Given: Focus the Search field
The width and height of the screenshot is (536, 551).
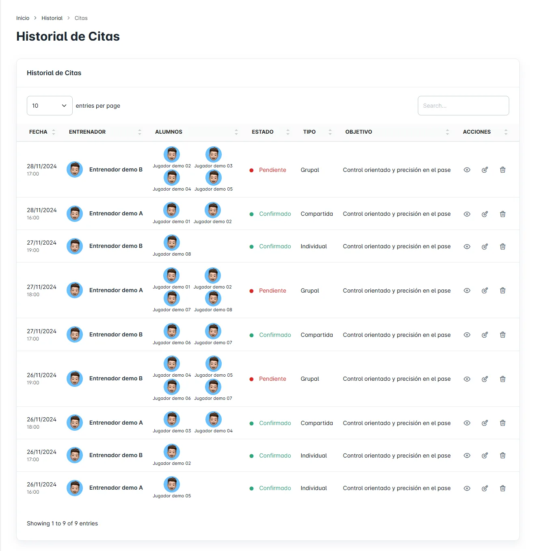Looking at the screenshot, I should pyautogui.click(x=463, y=106).
